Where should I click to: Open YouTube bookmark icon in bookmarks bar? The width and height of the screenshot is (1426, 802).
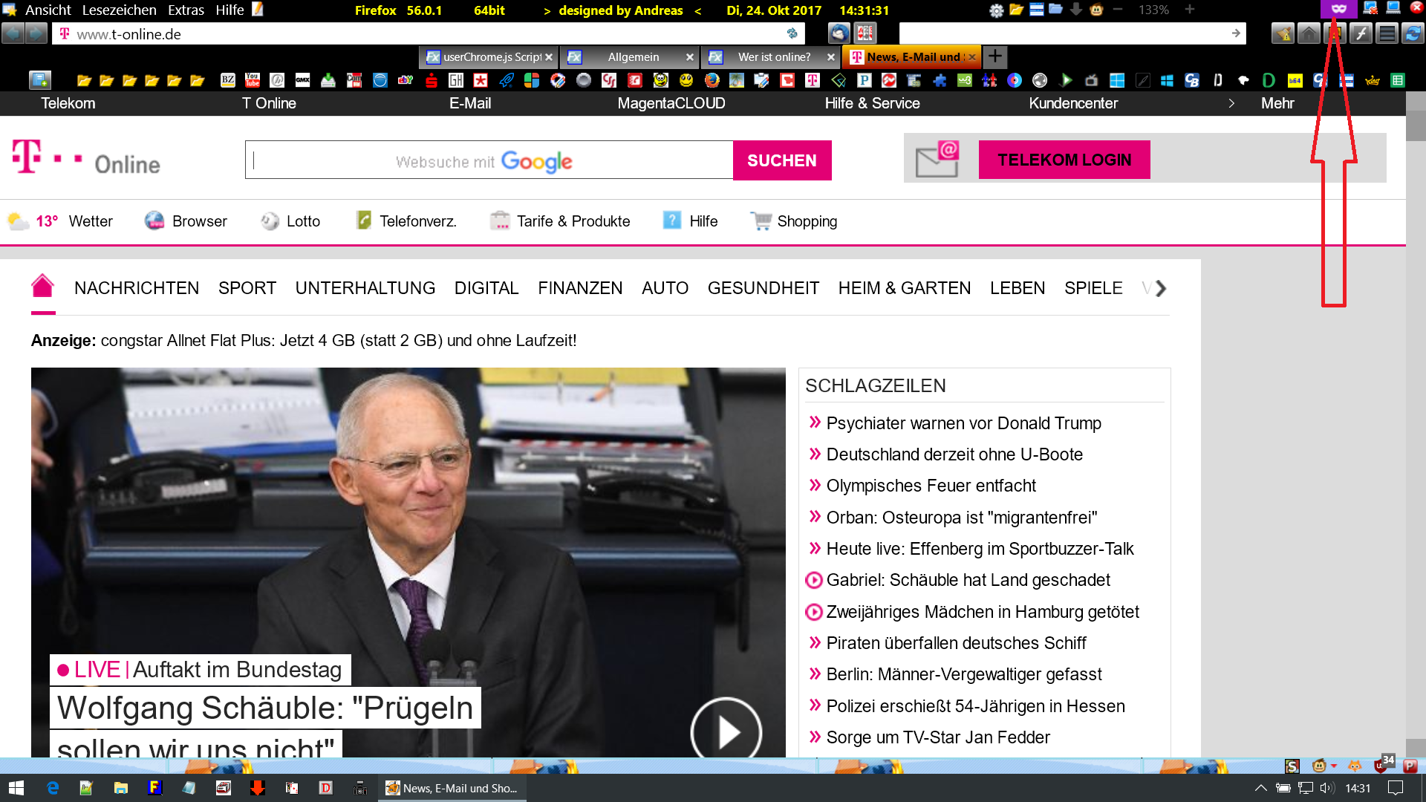(253, 80)
